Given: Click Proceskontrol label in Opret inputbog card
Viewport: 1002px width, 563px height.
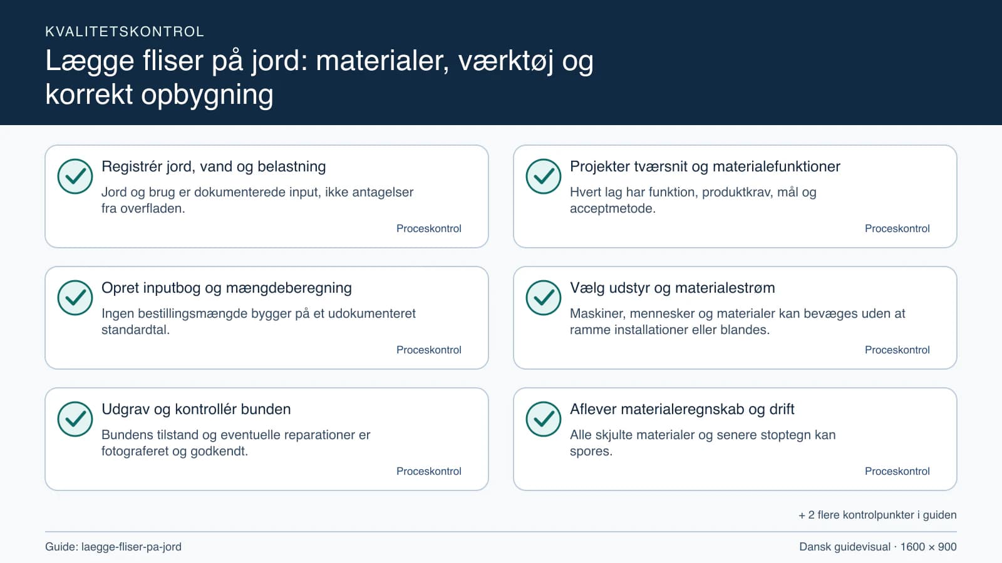Looking at the screenshot, I should [x=429, y=350].
